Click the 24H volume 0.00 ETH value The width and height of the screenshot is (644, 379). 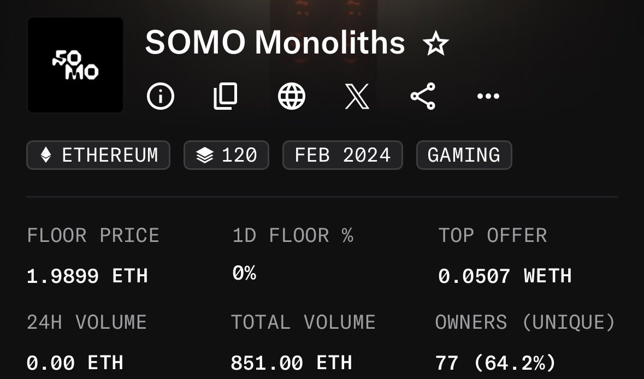[75, 363]
